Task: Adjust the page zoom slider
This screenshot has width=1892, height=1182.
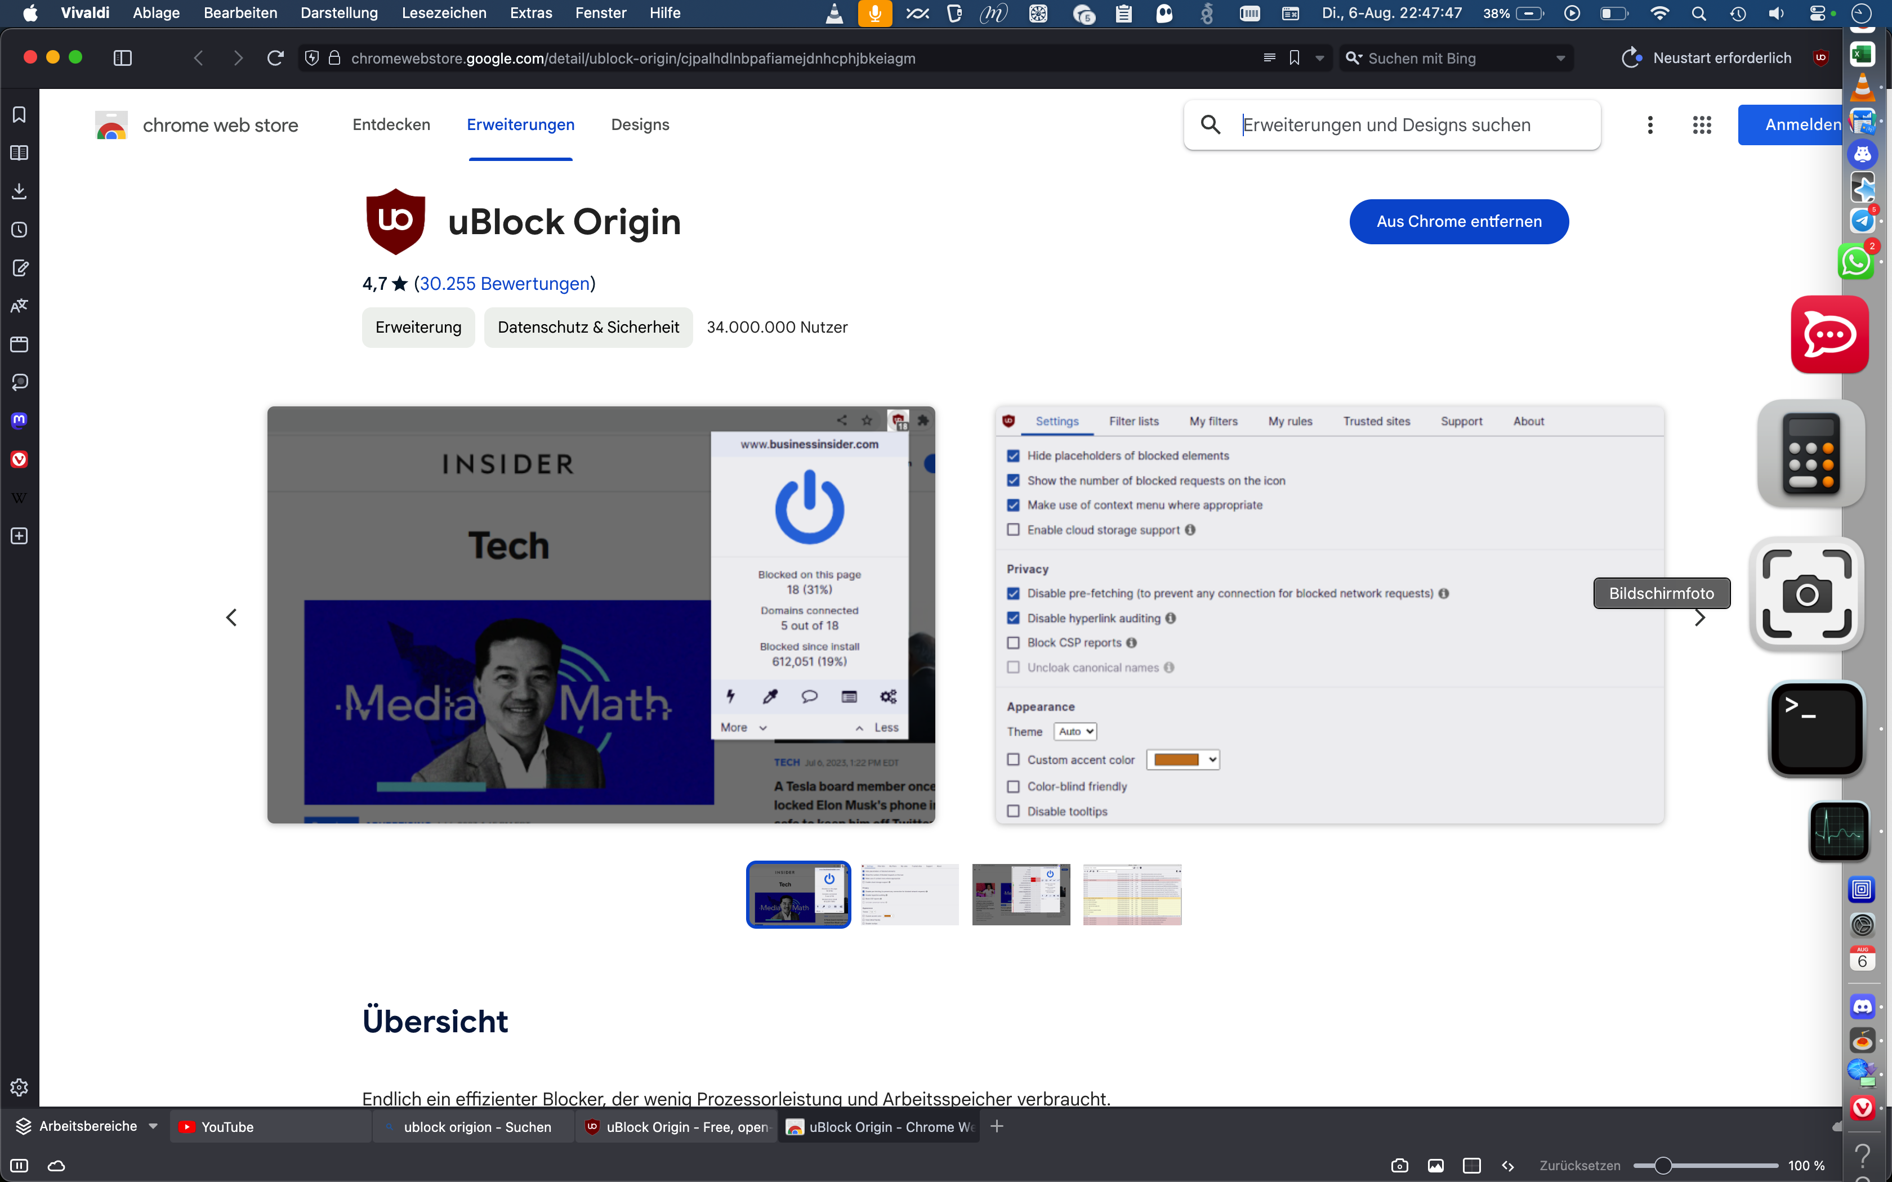Action: pos(1663,1166)
